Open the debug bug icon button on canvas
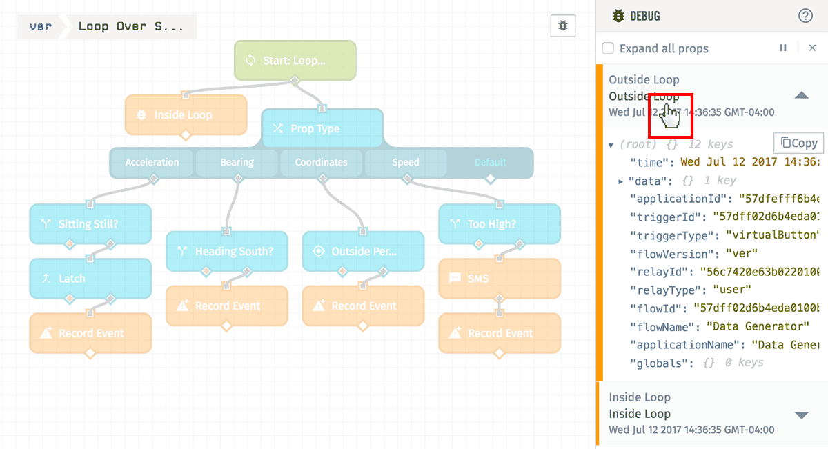 click(x=563, y=26)
